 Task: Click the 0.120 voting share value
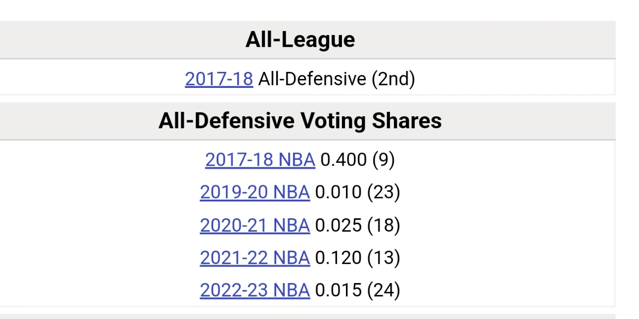coord(338,258)
